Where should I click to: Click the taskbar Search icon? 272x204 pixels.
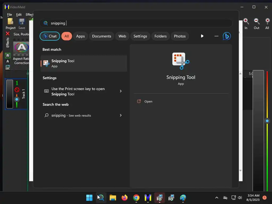coord(101,198)
